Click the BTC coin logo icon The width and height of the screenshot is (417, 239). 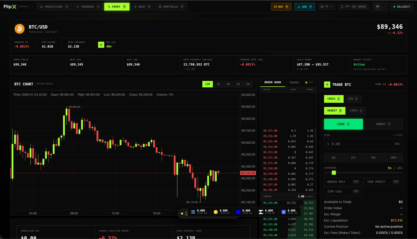19,29
